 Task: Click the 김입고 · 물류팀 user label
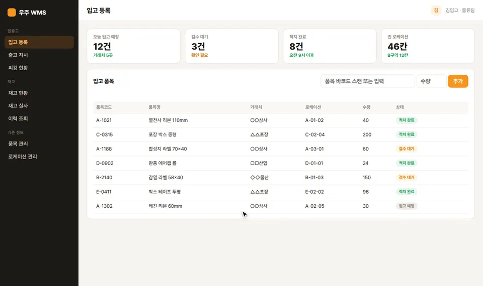pyautogui.click(x=460, y=11)
